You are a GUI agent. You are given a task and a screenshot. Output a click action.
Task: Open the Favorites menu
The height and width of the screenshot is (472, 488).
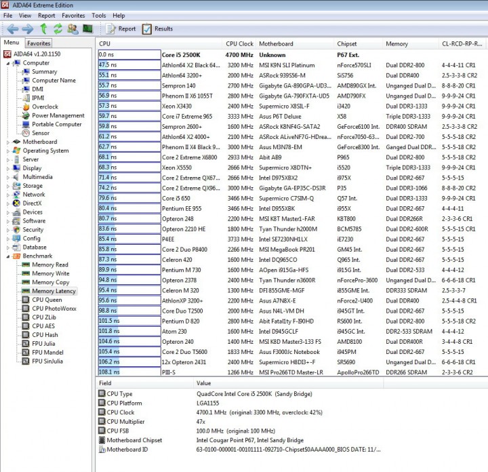73,16
